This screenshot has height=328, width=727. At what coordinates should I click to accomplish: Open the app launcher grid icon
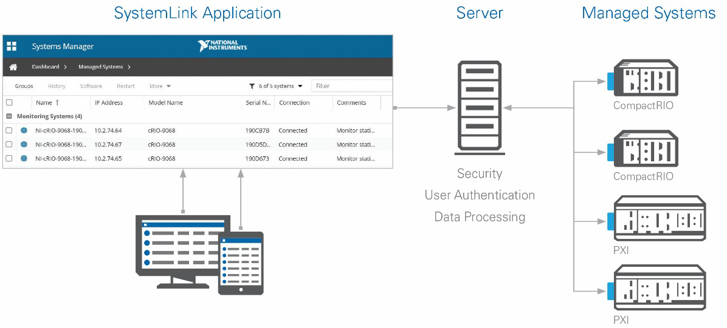coord(12,46)
